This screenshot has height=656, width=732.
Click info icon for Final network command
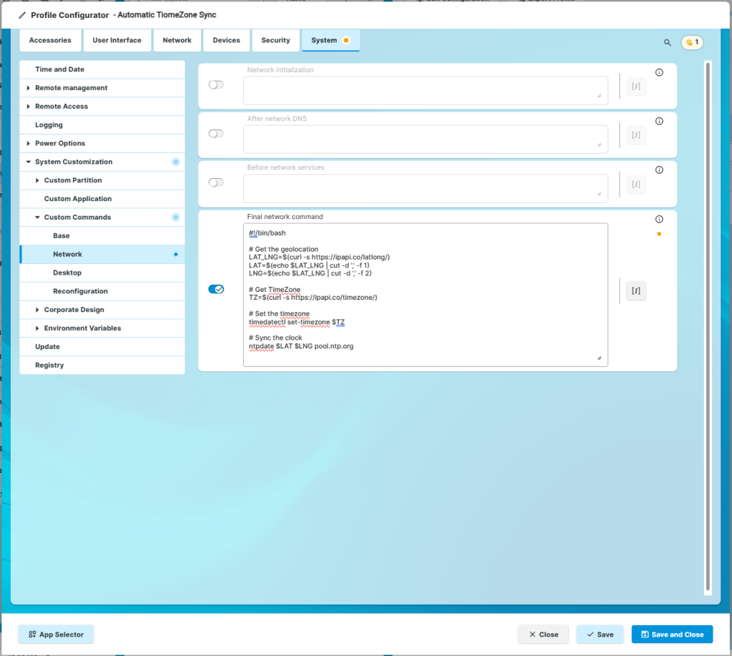pos(659,220)
